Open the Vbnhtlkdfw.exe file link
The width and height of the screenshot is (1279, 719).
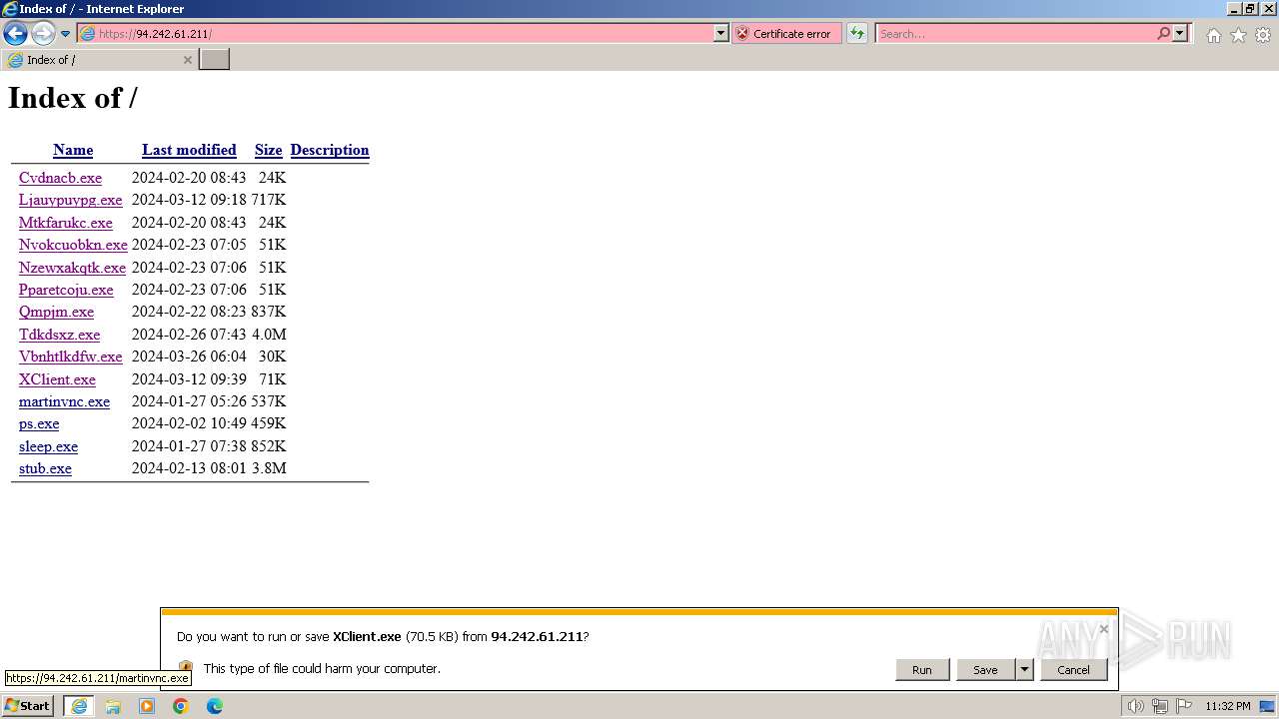[x=70, y=357]
